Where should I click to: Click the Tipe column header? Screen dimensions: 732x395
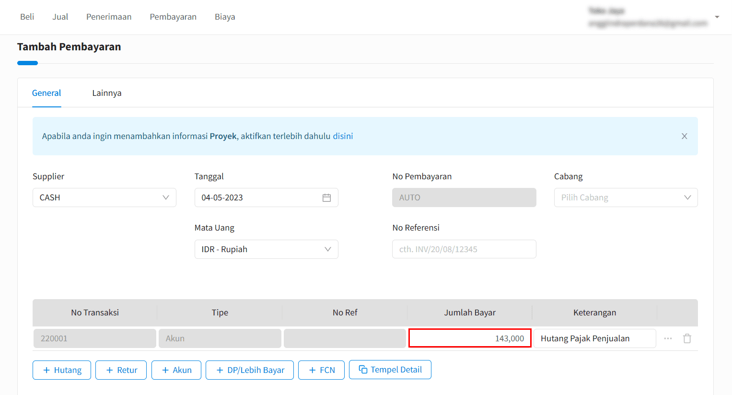220,313
